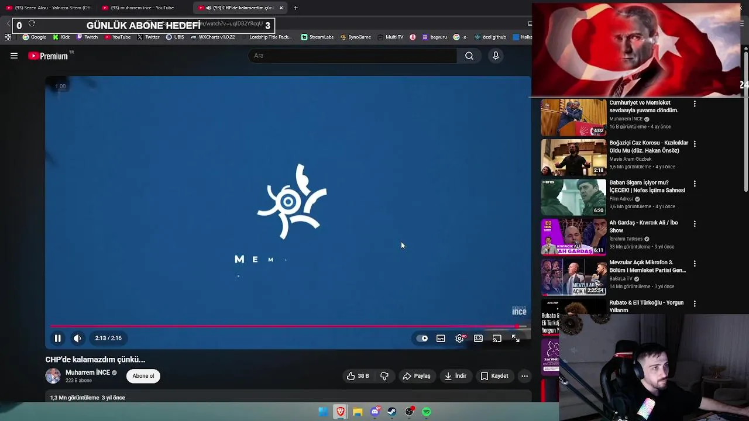Open Muharrem İNCE channel avatar
The image size is (749, 421).
[x=53, y=376]
